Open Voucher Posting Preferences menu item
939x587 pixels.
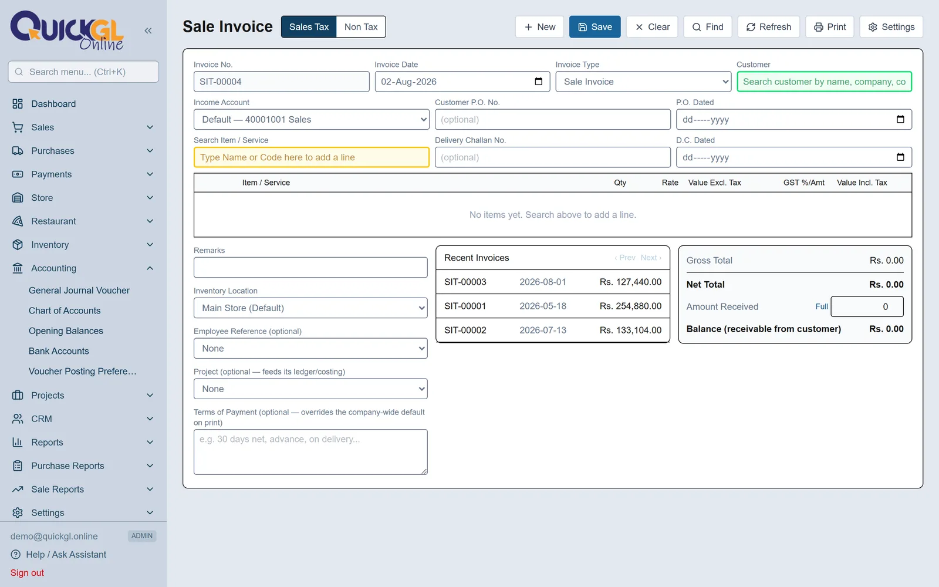pyautogui.click(x=83, y=371)
